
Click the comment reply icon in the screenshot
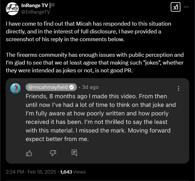[x=75, y=153]
